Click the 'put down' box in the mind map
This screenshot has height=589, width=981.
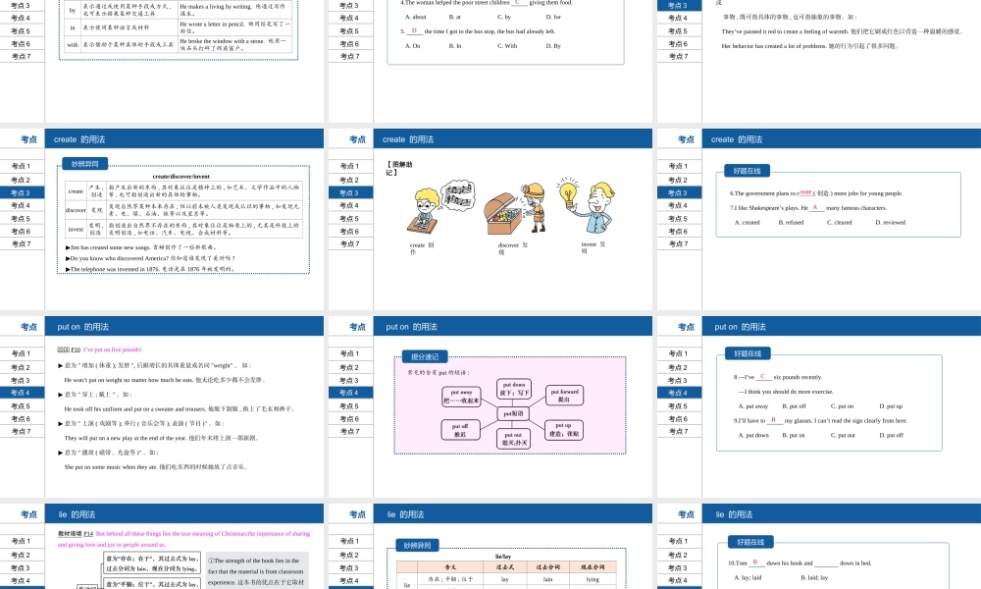(514, 389)
